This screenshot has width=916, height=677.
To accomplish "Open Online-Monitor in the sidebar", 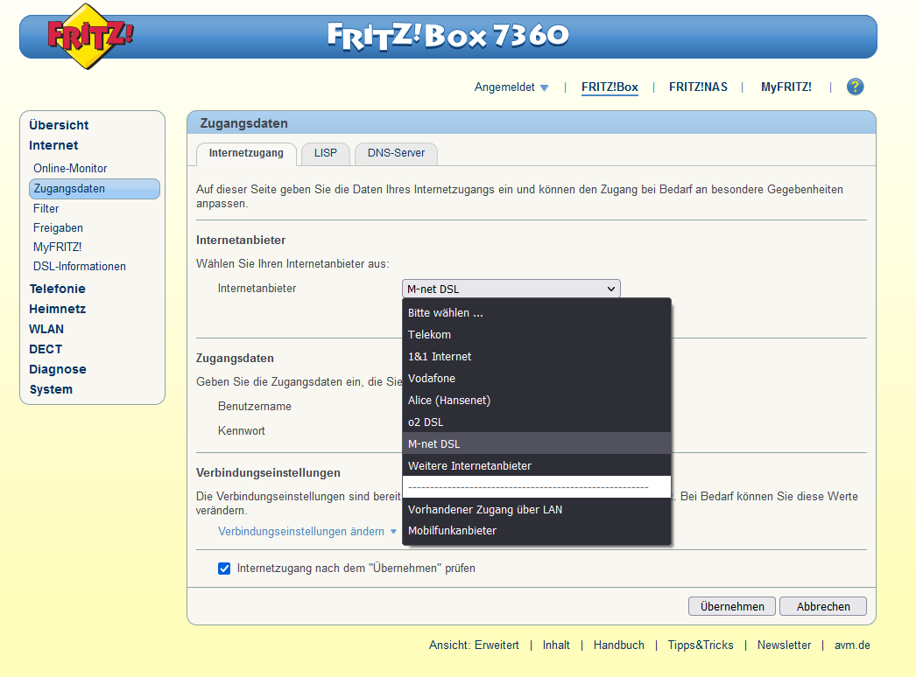I will 70,168.
